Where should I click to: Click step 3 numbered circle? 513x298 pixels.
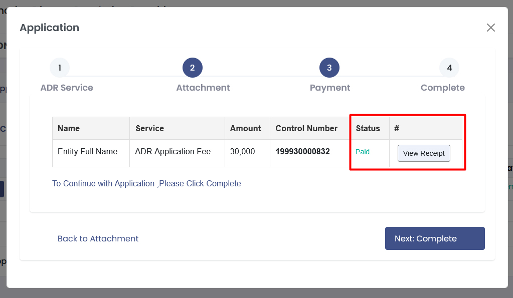[329, 68]
